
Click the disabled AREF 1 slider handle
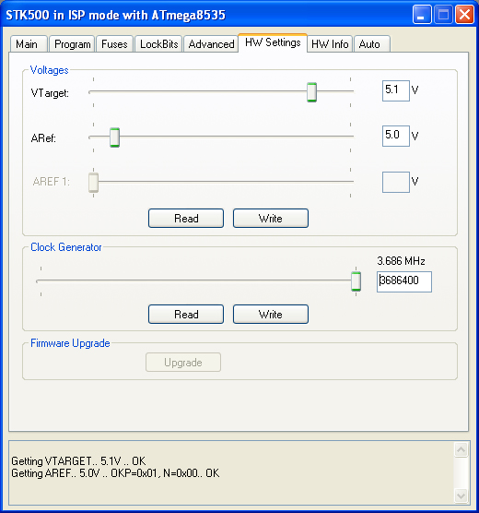tap(93, 183)
